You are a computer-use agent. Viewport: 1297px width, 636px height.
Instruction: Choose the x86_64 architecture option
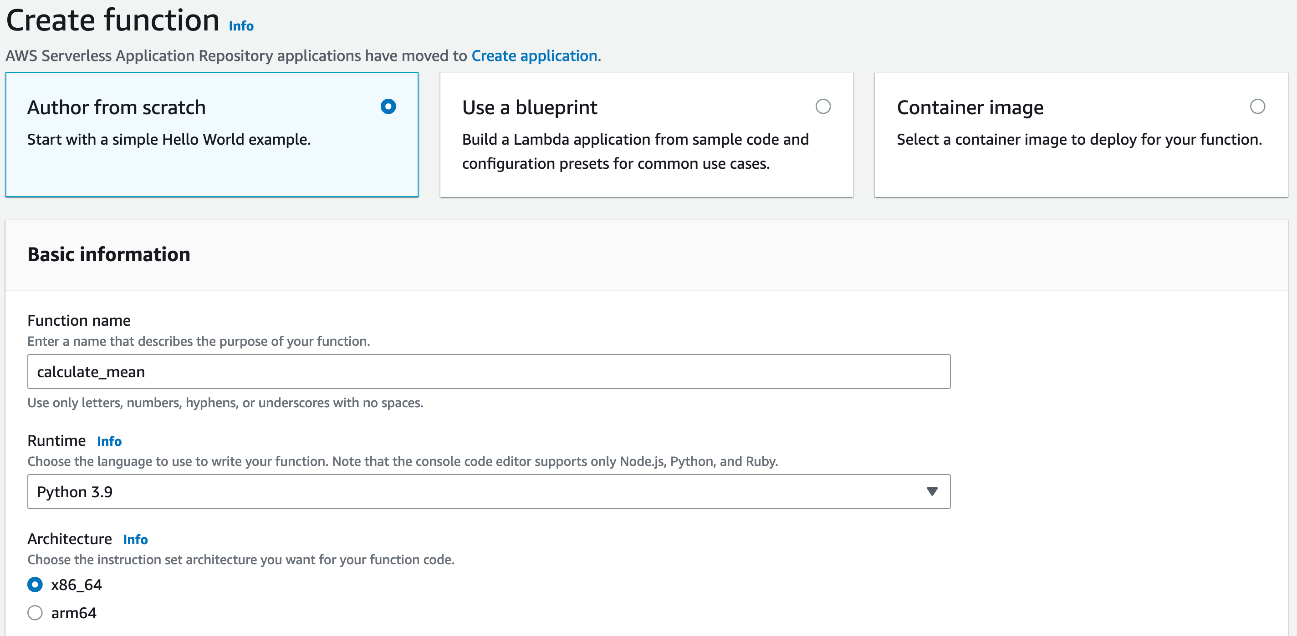(35, 584)
